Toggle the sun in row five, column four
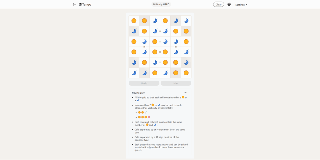This screenshot has height=160, width=320. click(x=165, y=62)
